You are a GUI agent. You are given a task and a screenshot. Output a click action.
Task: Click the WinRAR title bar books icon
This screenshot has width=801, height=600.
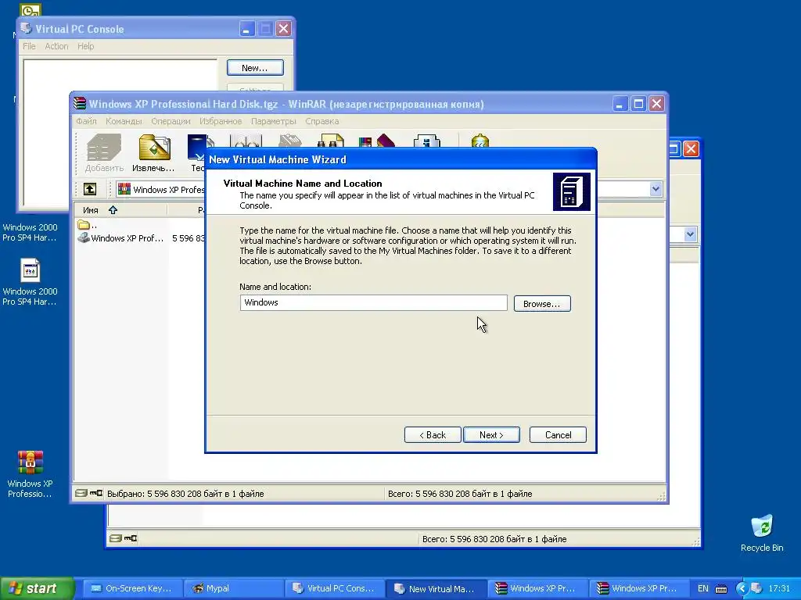click(80, 104)
